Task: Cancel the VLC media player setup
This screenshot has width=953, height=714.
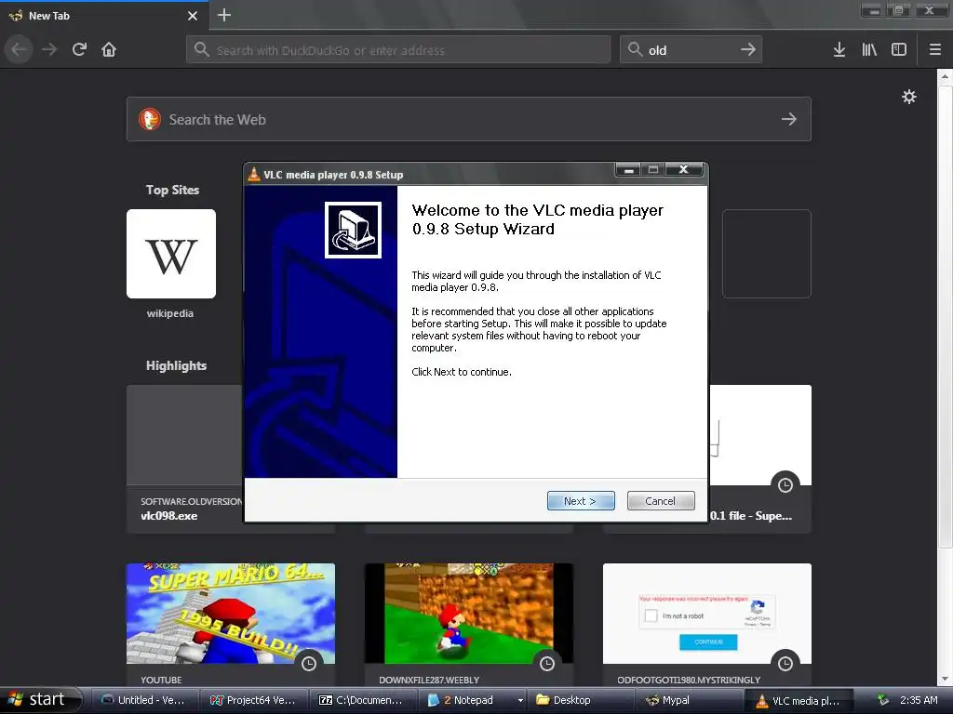Action: pyautogui.click(x=660, y=501)
